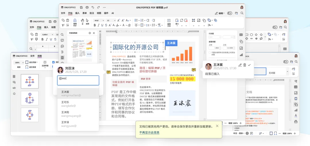This screenshot has height=146, width=310.
Task: Click the @wa comment input field
Action: point(78,80)
